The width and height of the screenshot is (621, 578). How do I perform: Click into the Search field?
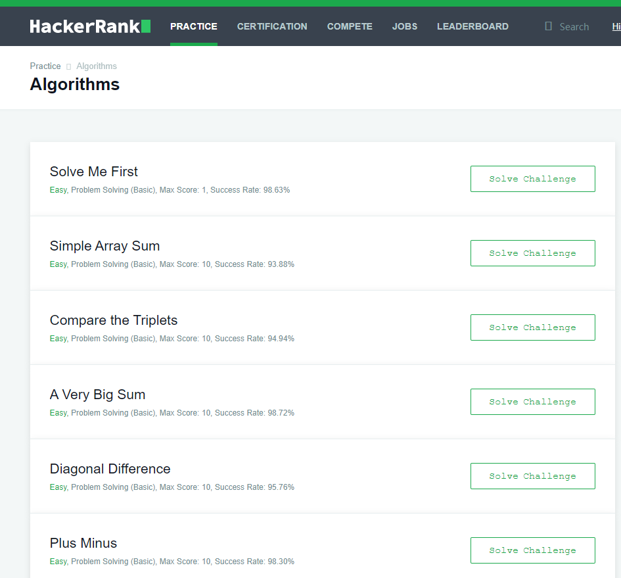tap(574, 27)
